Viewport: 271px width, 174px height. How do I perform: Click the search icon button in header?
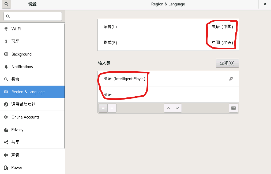(6, 4)
